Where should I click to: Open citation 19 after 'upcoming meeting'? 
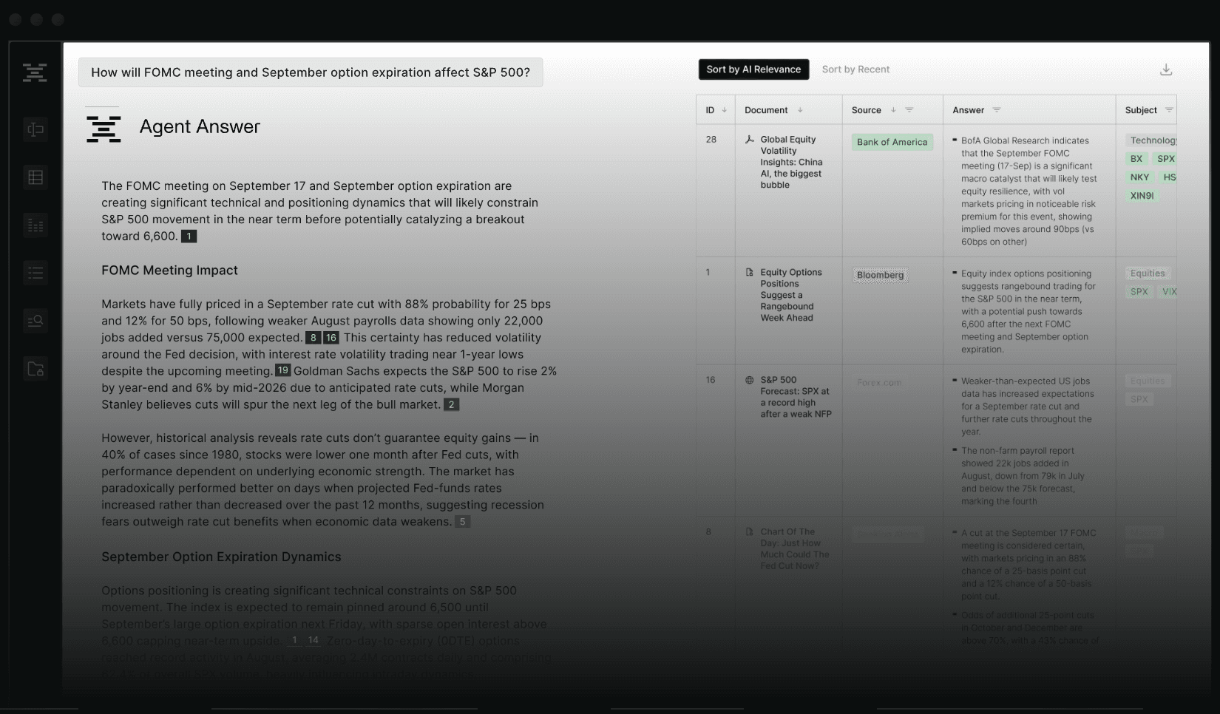[x=283, y=370]
